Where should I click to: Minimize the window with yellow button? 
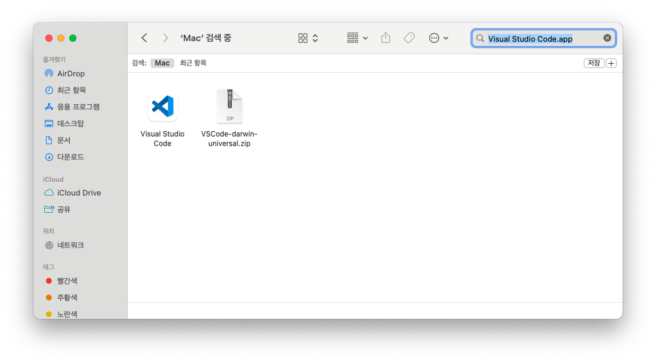(61, 38)
